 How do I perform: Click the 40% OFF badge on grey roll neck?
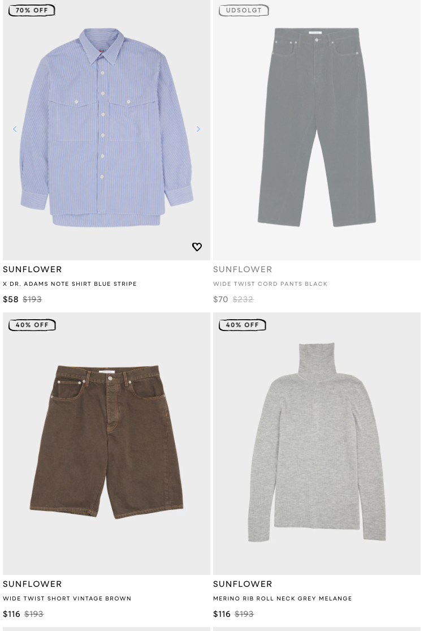tap(243, 325)
